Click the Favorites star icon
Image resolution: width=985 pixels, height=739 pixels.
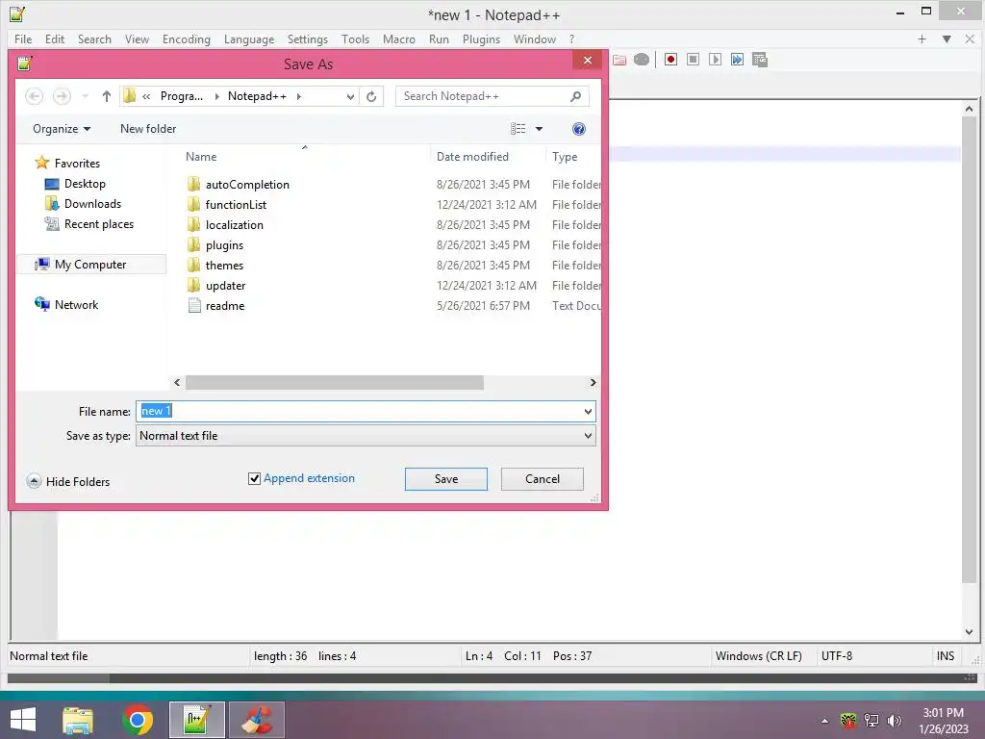[x=42, y=163]
